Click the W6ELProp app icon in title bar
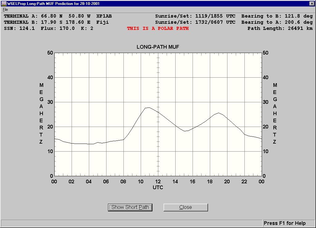 (4, 4)
